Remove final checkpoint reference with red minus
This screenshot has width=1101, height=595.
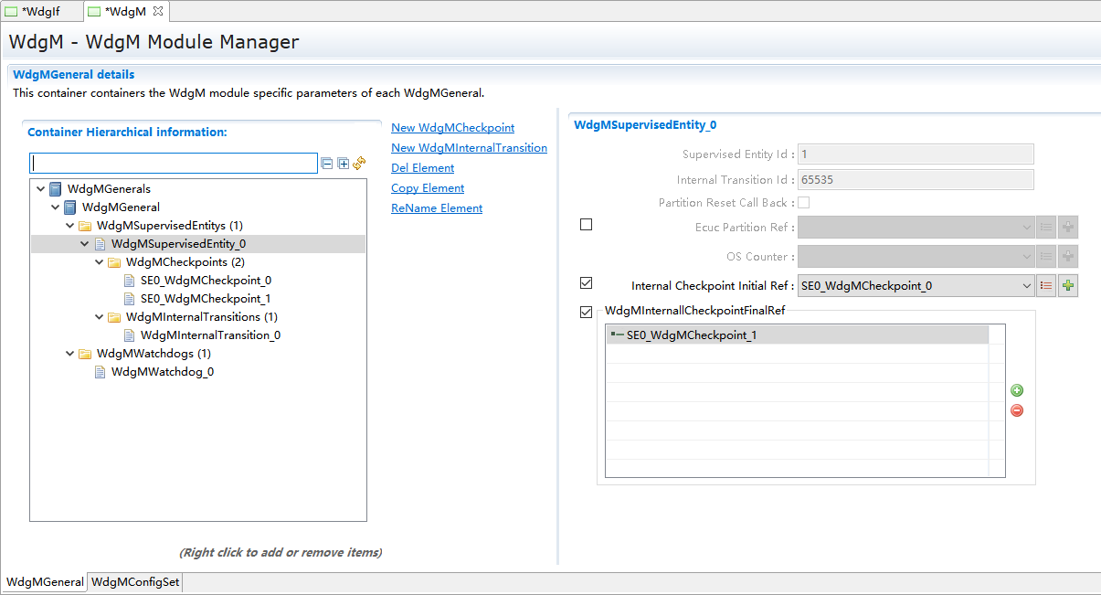click(1017, 410)
